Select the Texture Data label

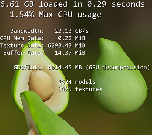22,45
